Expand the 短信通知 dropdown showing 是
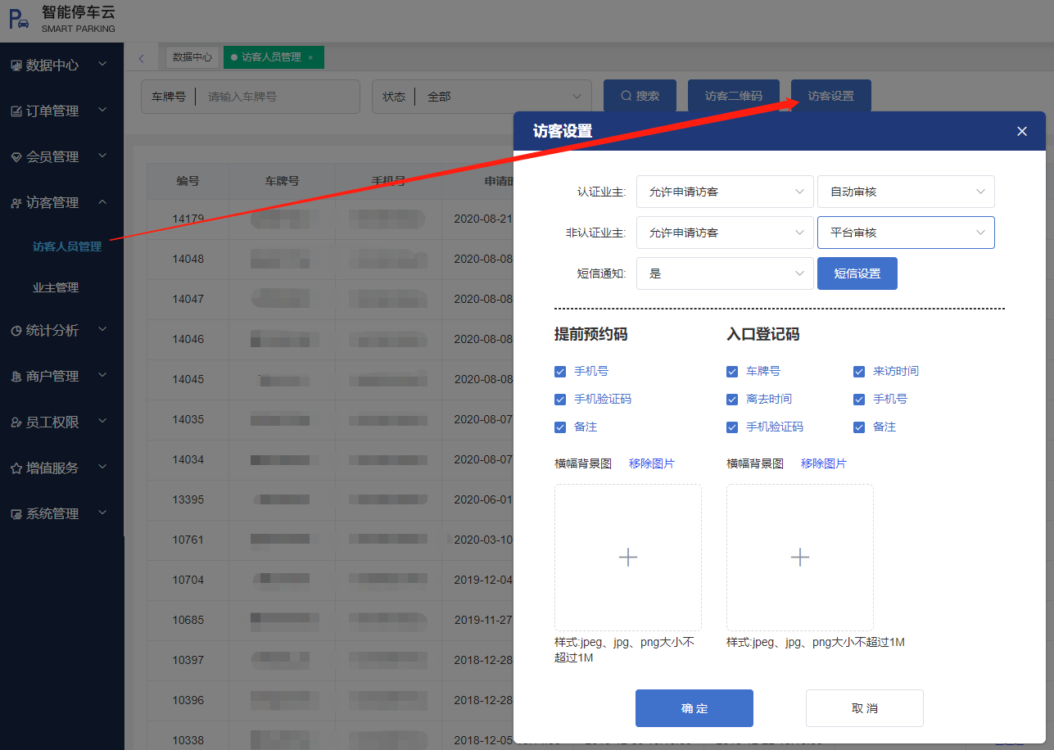Viewport: 1054px width, 750px height. [x=725, y=273]
